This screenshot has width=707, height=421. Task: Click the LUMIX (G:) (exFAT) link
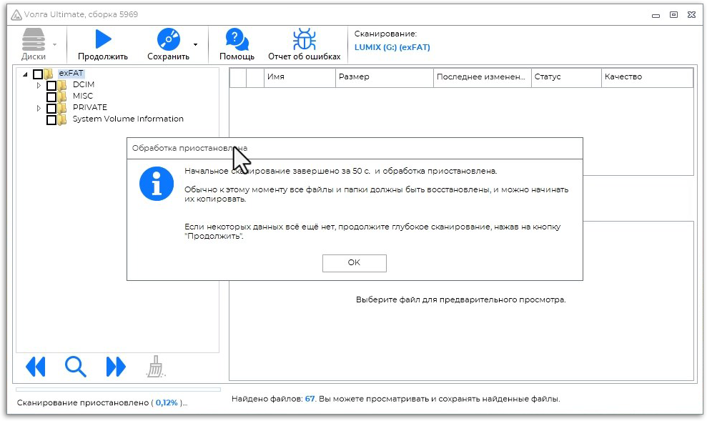pos(392,47)
